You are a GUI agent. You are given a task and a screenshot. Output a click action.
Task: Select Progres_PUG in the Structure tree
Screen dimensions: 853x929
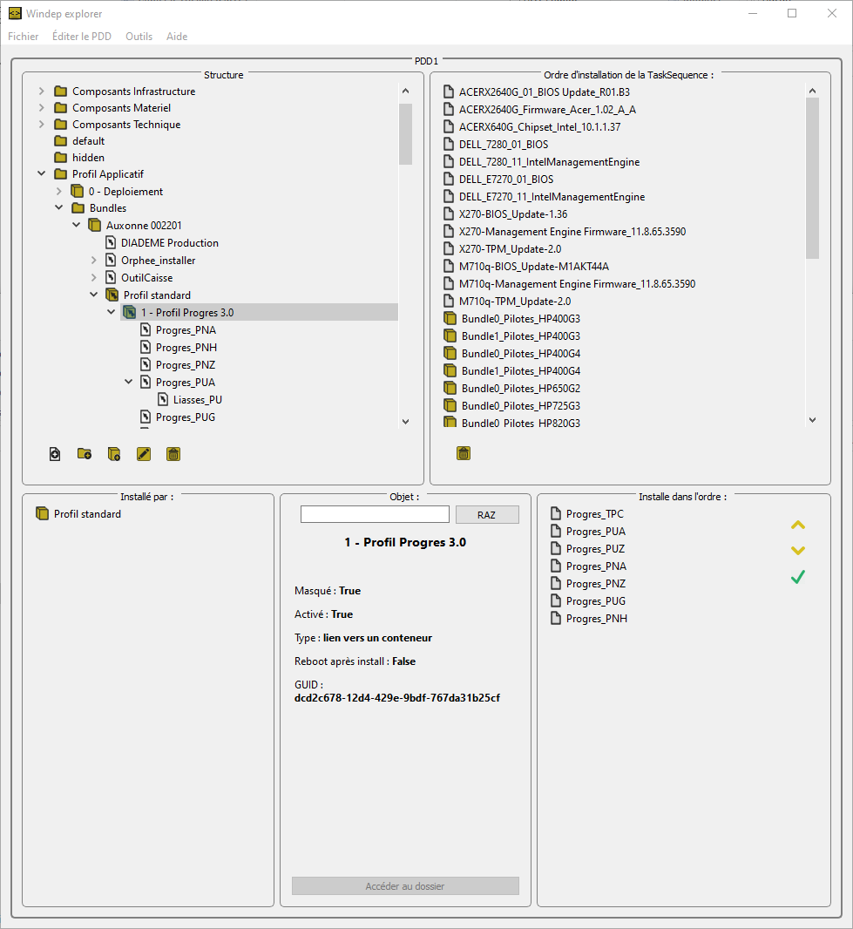186,417
